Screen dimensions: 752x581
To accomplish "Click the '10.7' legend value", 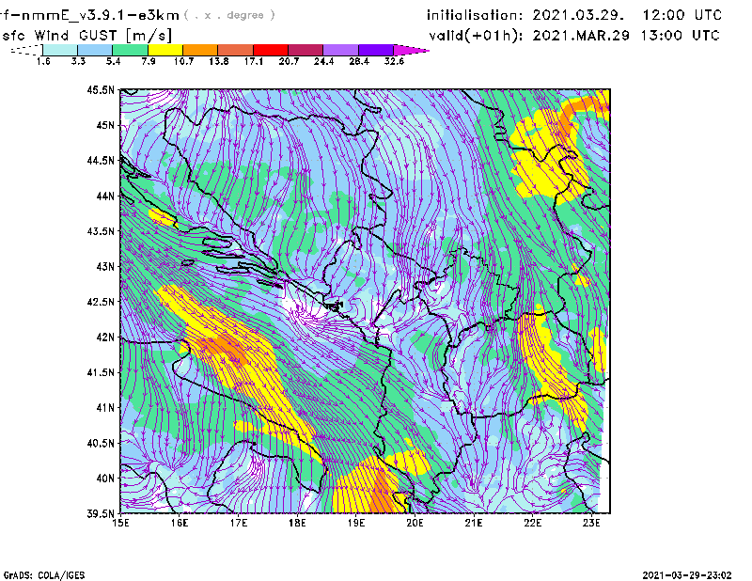I will pos(183,61).
